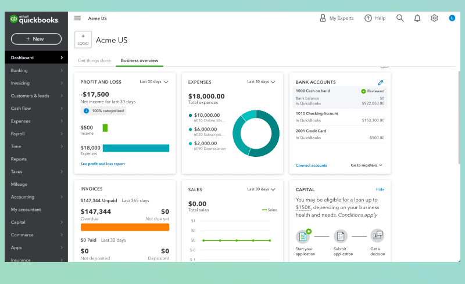Click the Get a decision icon
Viewport: 465px width, 284px height.
pos(377,236)
